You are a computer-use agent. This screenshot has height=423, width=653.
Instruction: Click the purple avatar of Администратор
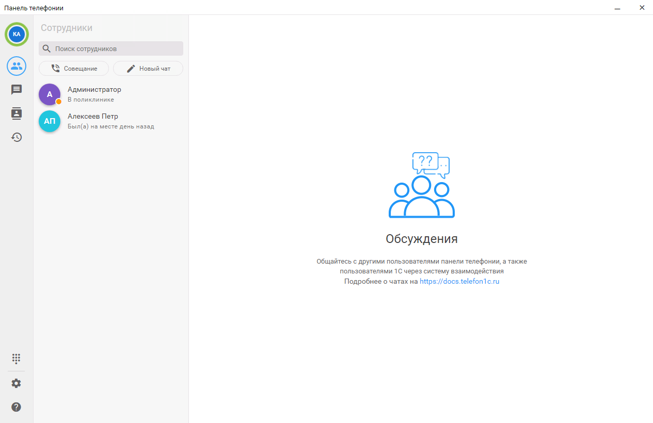[50, 94]
